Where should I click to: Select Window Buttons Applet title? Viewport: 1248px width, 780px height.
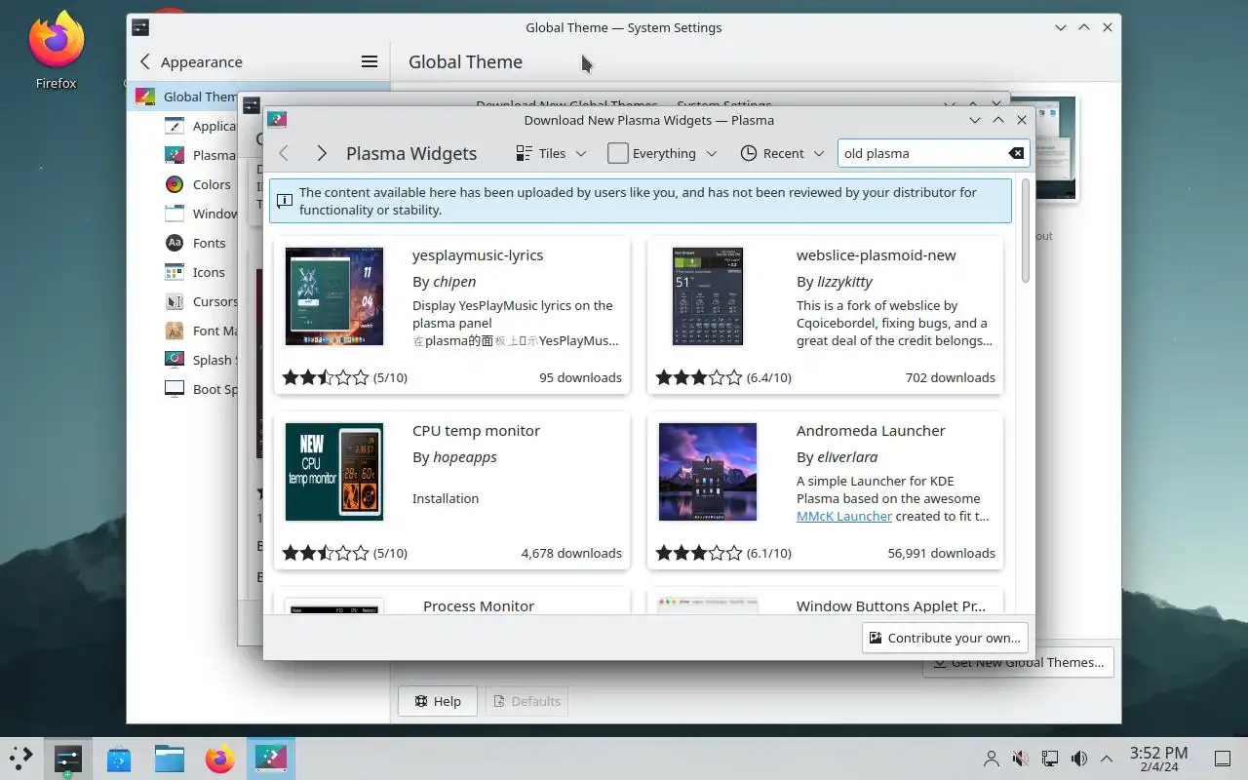pyautogui.click(x=891, y=605)
